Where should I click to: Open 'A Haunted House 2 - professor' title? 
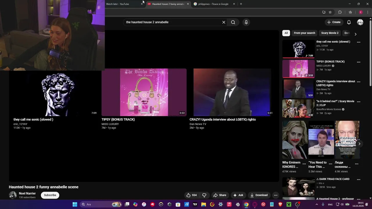[x=335, y=199]
